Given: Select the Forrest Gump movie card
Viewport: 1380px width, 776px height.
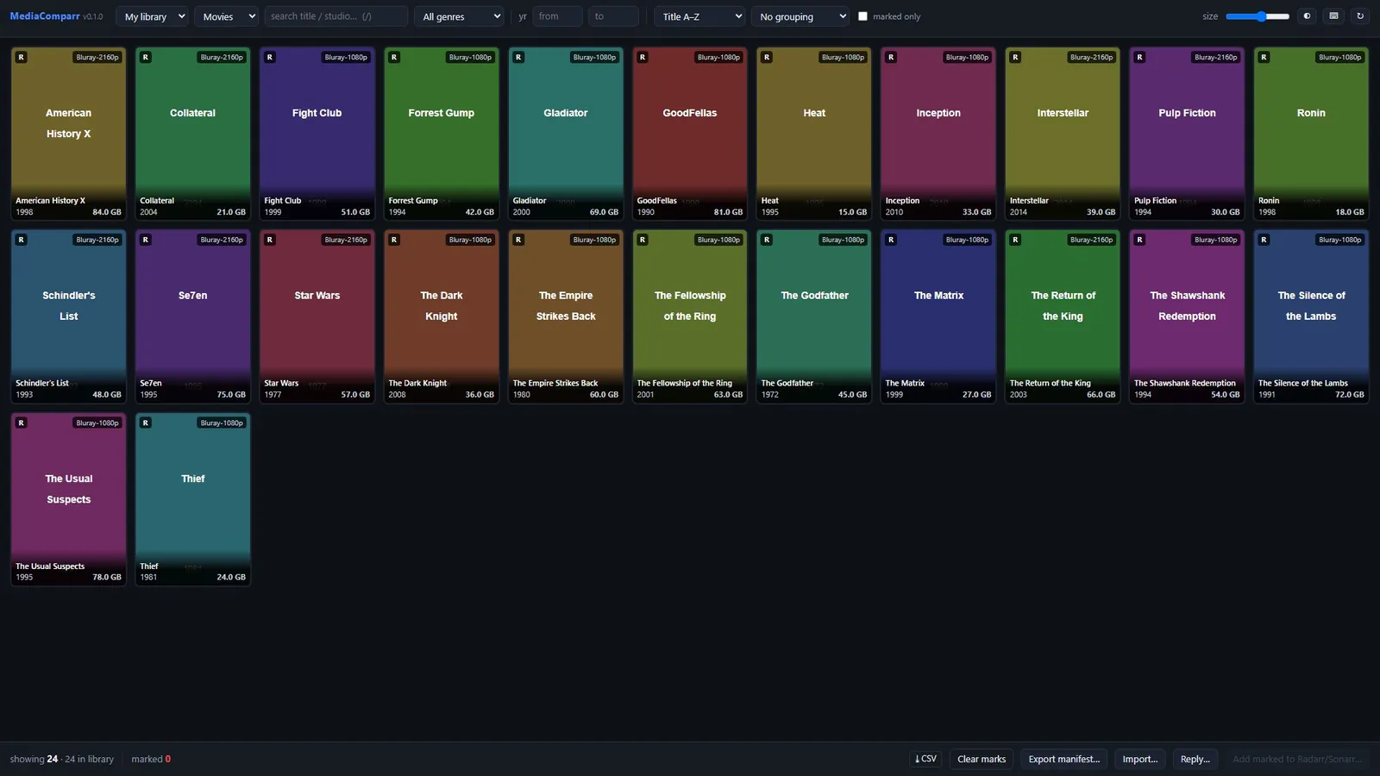Looking at the screenshot, I should pos(442,134).
